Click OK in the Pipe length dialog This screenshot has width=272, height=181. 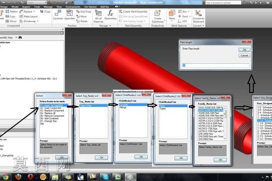(244, 50)
